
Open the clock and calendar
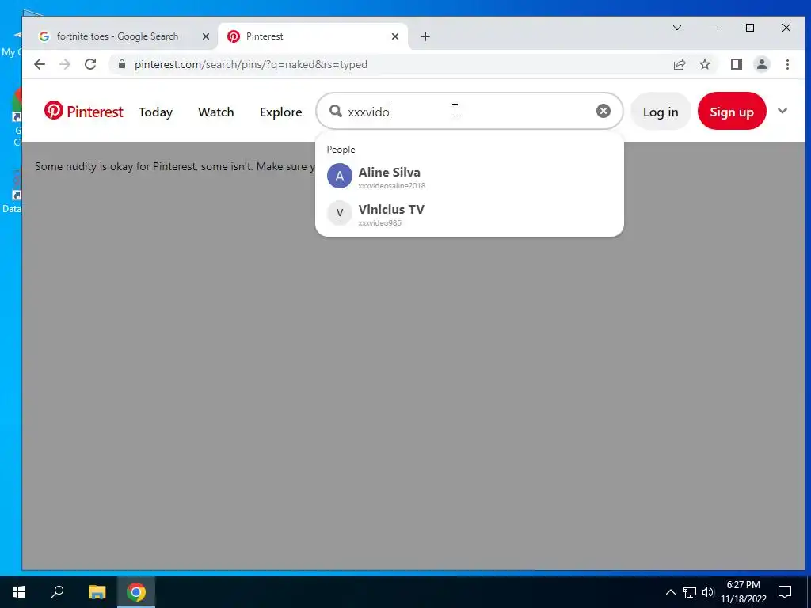pos(743,592)
